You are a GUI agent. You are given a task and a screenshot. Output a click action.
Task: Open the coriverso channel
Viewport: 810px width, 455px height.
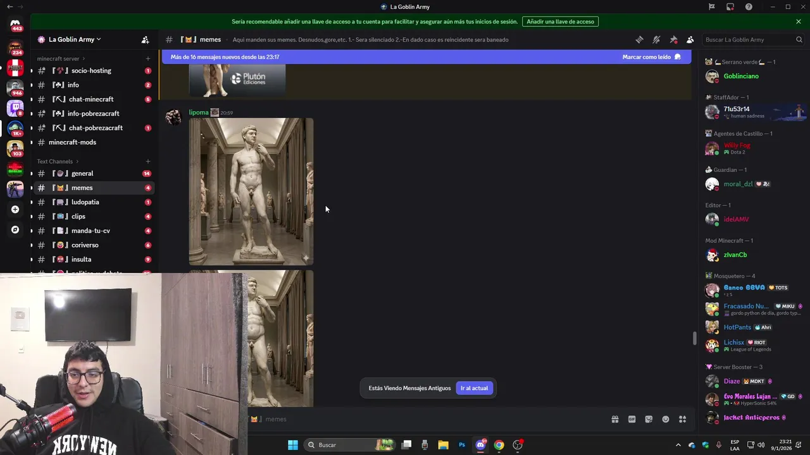94,245
